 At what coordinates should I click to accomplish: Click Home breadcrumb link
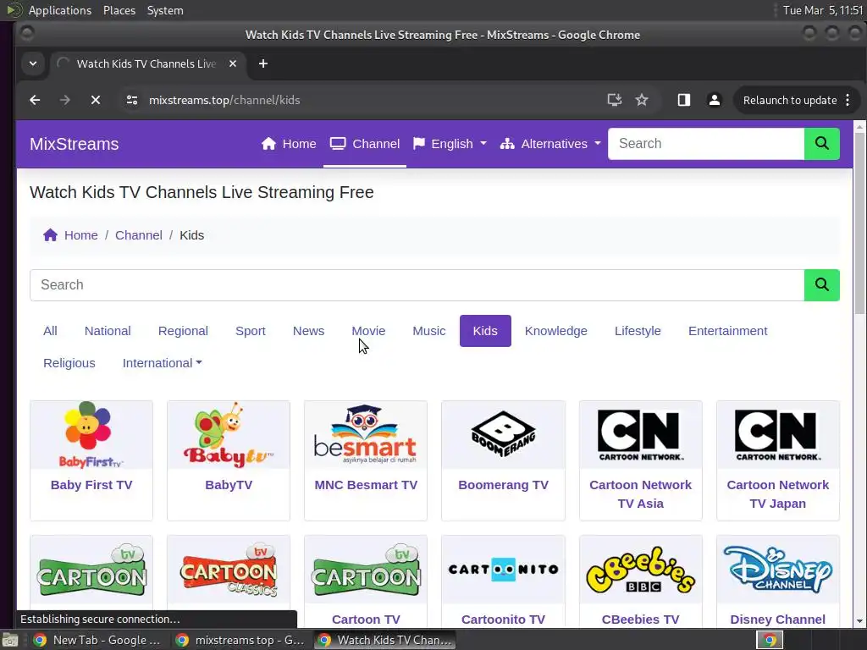point(80,235)
